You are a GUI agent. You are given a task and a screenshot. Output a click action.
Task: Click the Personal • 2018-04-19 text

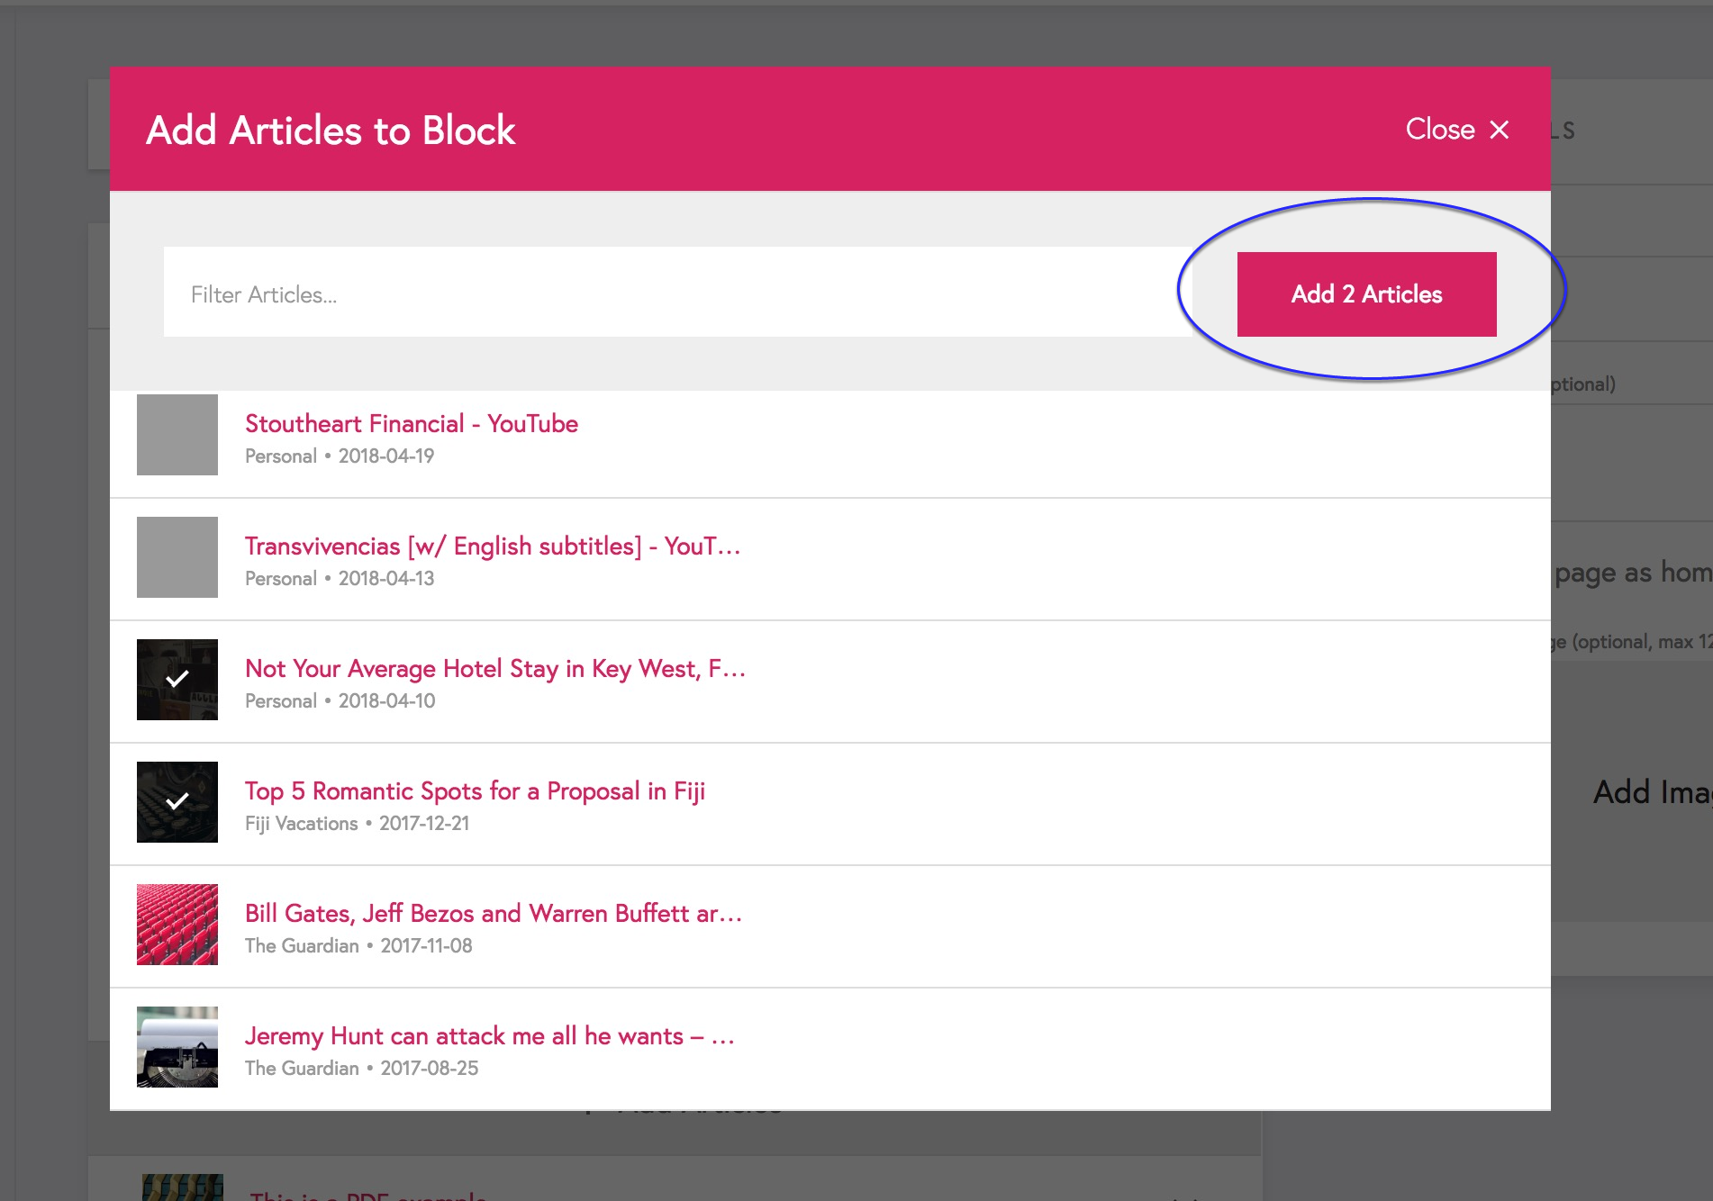pyautogui.click(x=340, y=456)
